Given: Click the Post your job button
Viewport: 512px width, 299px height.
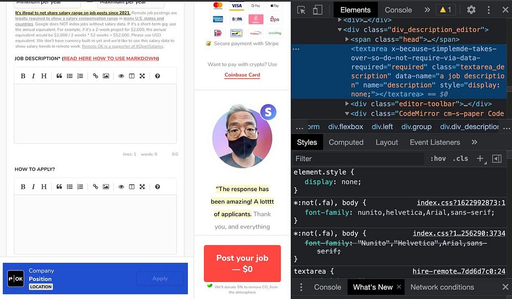Looking at the screenshot, I should coord(242,264).
